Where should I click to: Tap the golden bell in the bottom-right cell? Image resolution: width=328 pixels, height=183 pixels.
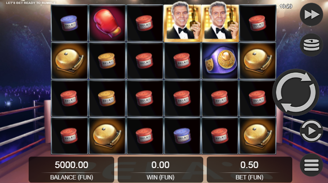click(258, 136)
